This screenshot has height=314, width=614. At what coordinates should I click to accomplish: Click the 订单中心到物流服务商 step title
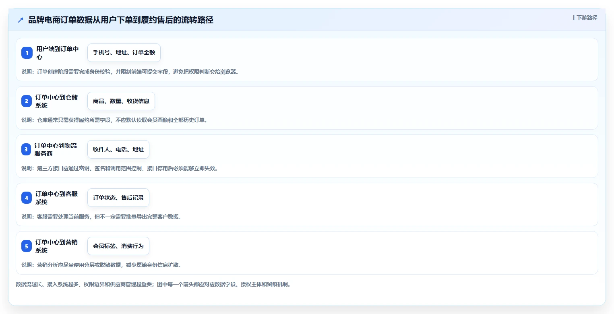pyautogui.click(x=56, y=149)
